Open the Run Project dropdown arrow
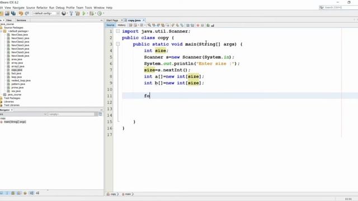The width and height of the screenshot is (358, 201). point(87,13)
